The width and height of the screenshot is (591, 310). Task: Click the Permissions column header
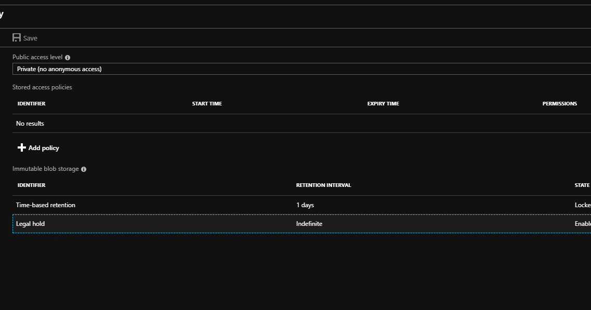click(560, 103)
